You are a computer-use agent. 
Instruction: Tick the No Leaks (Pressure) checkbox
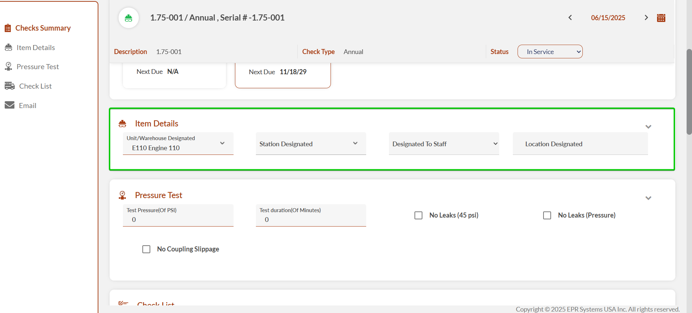(547, 215)
